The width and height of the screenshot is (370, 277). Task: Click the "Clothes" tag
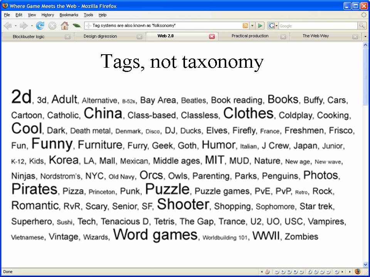tap(249, 113)
